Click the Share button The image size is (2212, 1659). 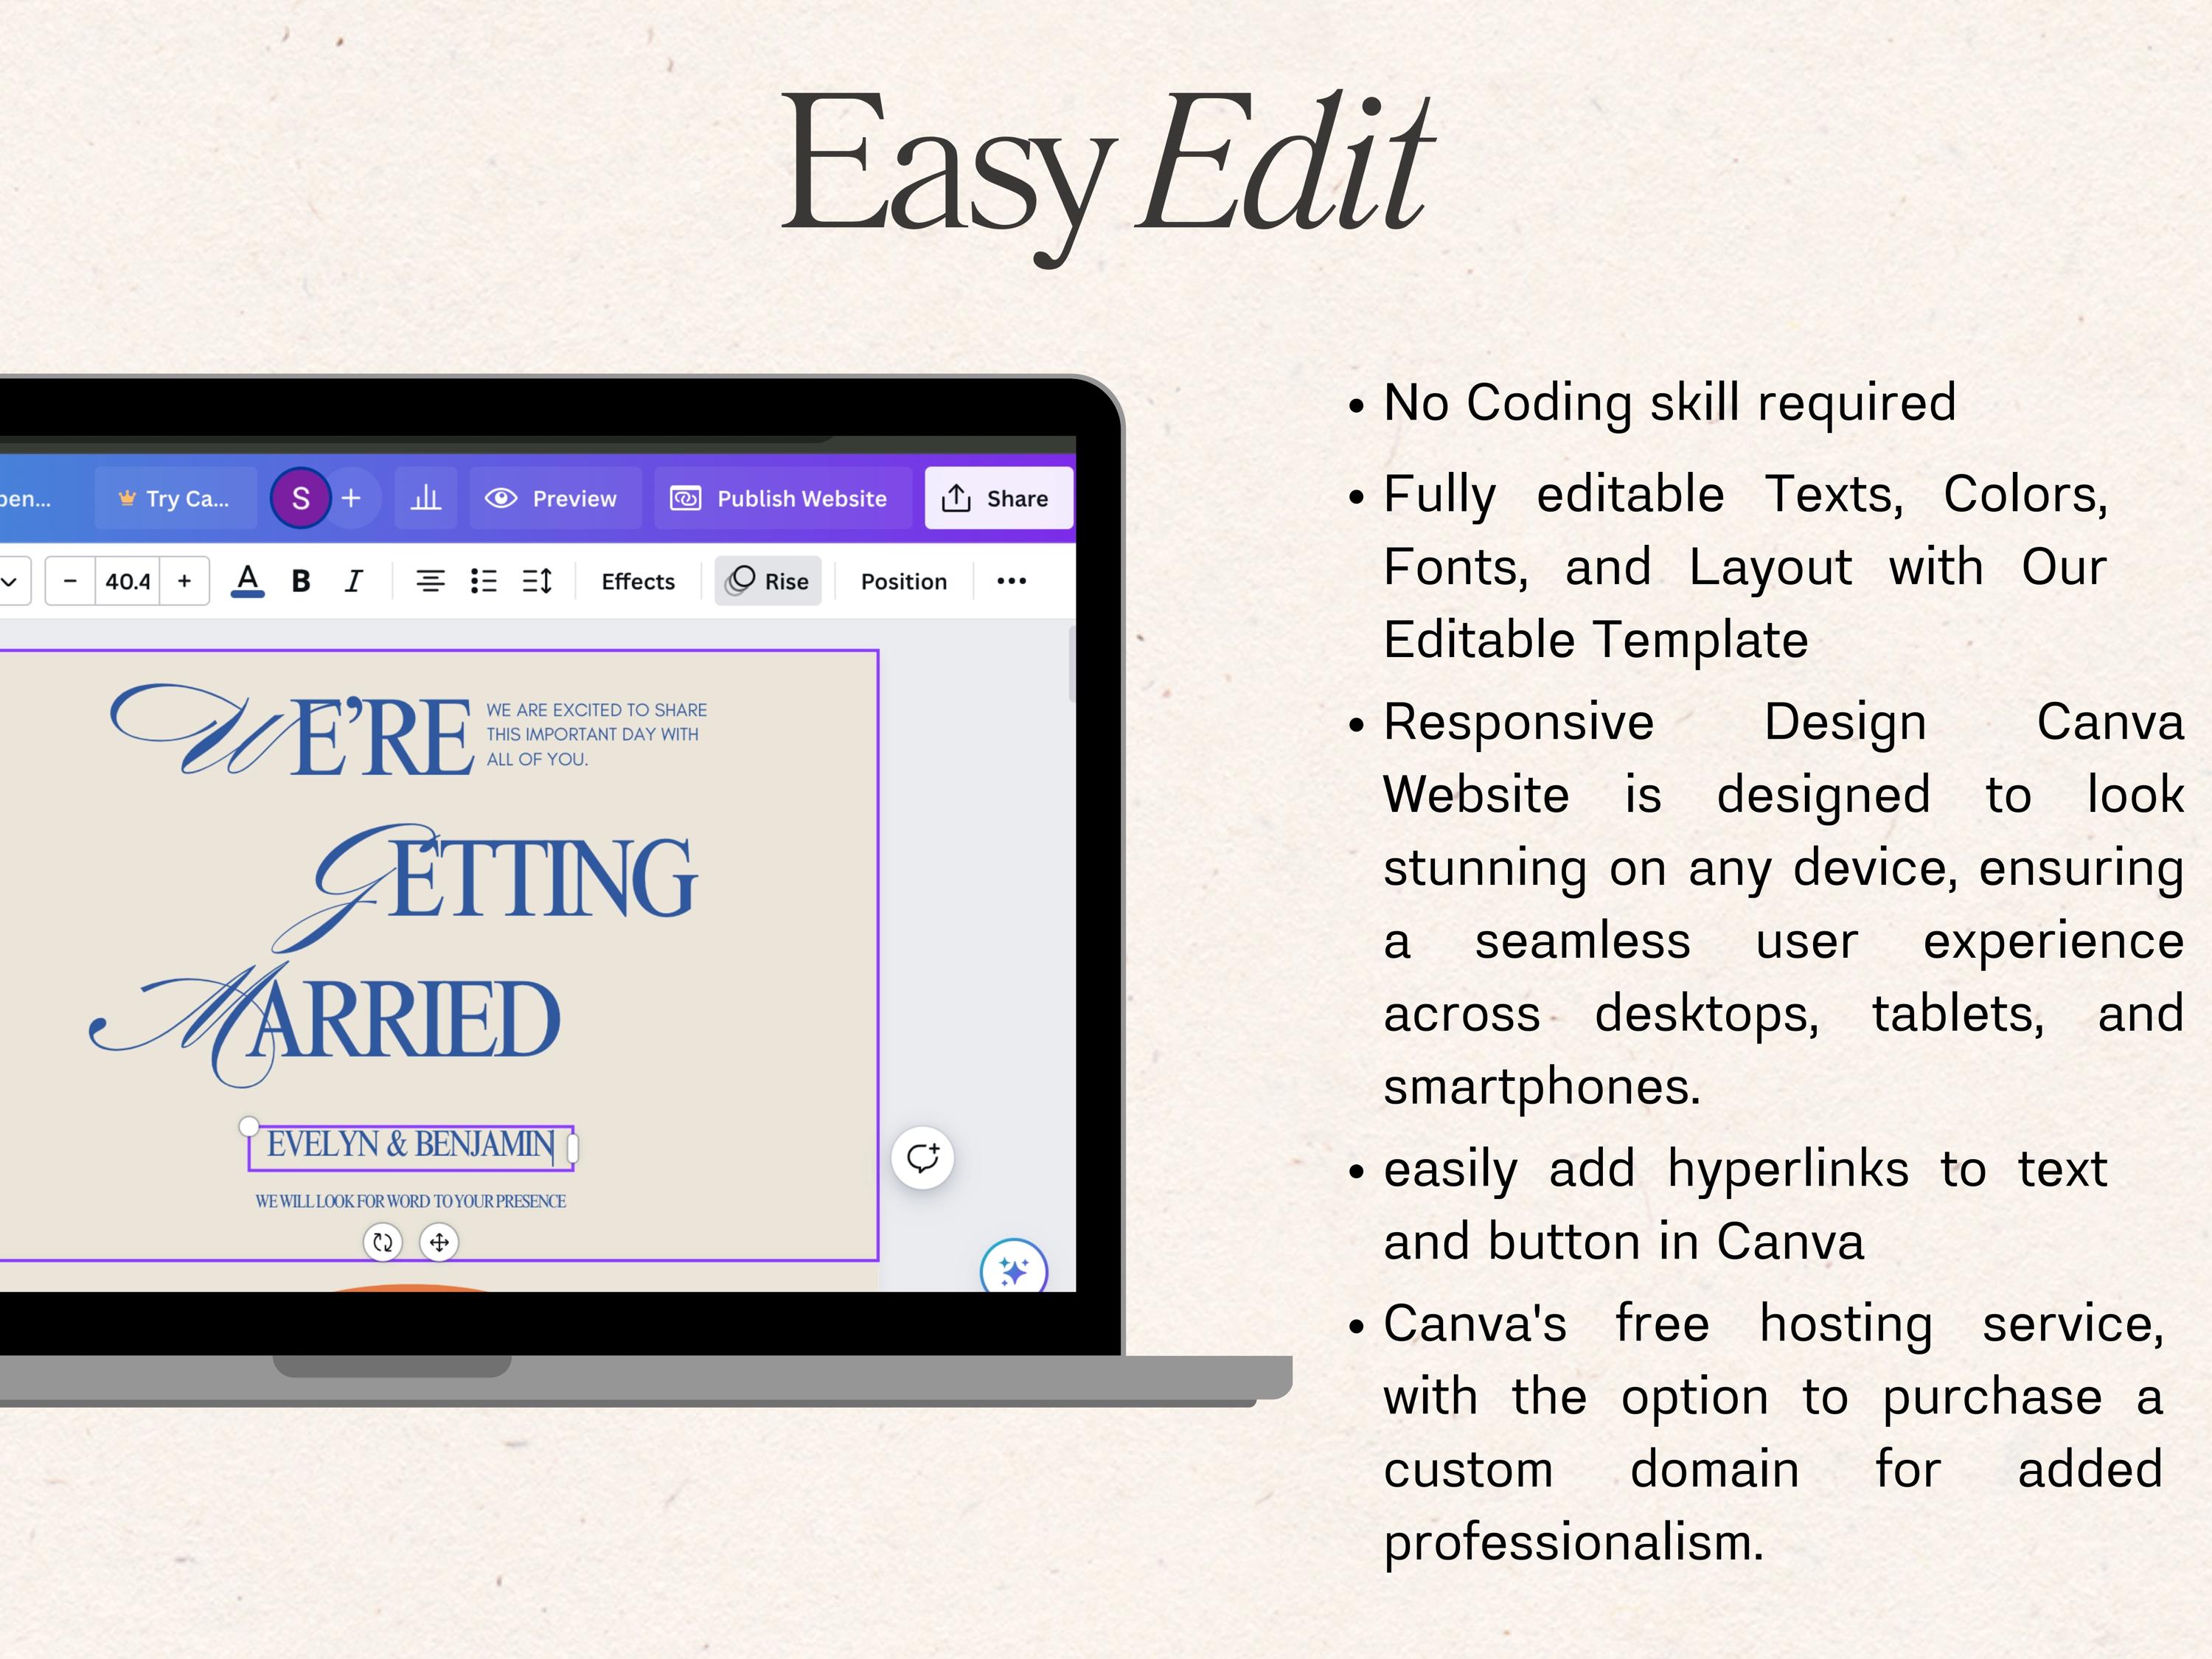pyautogui.click(x=998, y=498)
